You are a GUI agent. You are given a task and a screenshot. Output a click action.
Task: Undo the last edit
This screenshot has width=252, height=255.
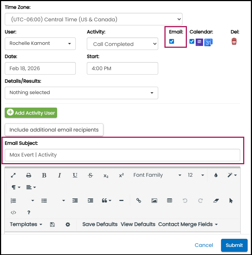(x=185, y=201)
